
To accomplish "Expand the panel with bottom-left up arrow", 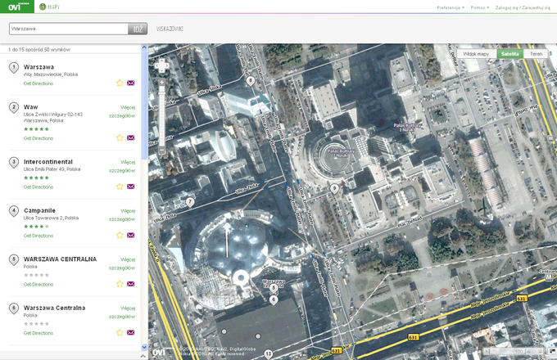I will [143, 356].
